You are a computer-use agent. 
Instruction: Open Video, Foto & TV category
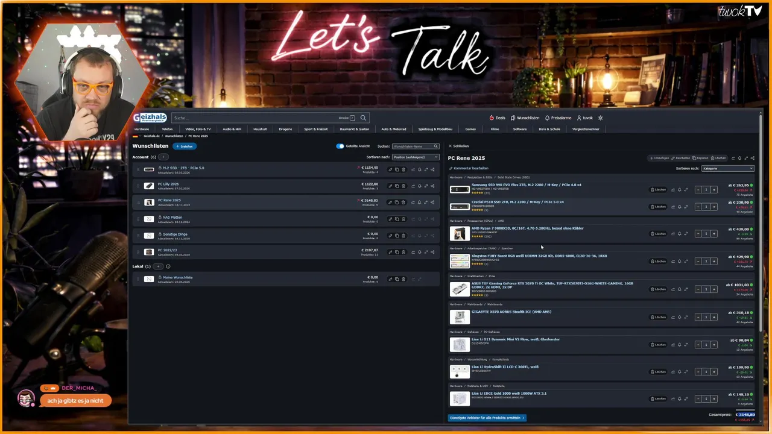pos(198,129)
